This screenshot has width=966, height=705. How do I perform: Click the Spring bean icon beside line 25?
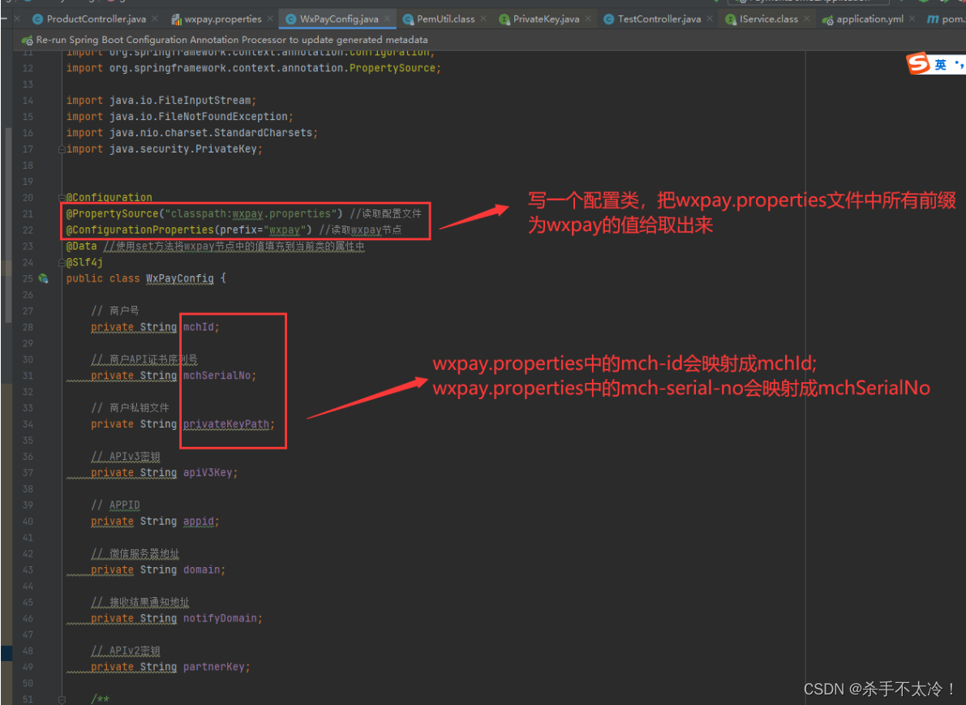pos(44,278)
